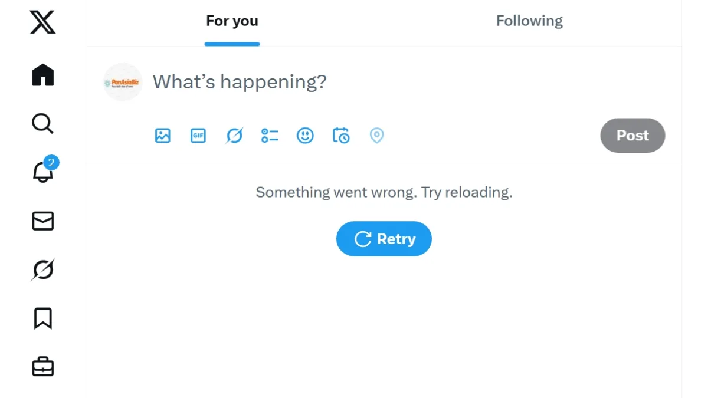The width and height of the screenshot is (708, 398).
Task: Go to Home in the sidebar
Action: (42, 75)
